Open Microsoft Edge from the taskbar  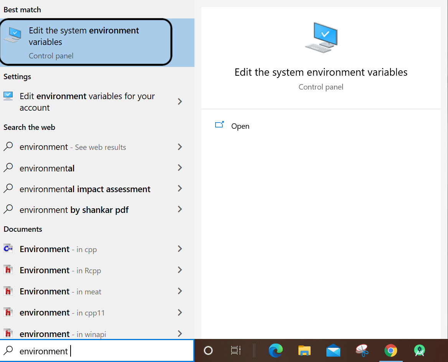pos(276,350)
